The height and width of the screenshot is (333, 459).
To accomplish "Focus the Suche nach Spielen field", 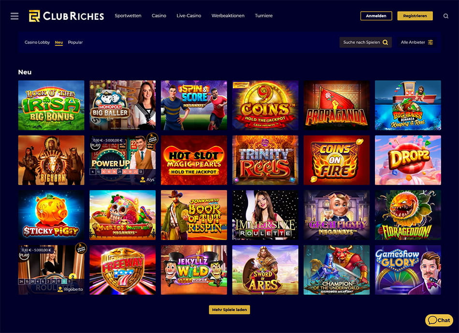I will (366, 42).
